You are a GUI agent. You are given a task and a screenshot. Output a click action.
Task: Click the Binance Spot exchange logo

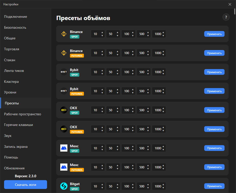click(x=64, y=34)
